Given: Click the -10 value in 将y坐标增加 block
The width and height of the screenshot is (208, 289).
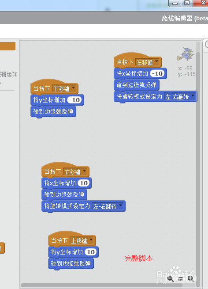Looking at the screenshot, I should [x=74, y=100].
